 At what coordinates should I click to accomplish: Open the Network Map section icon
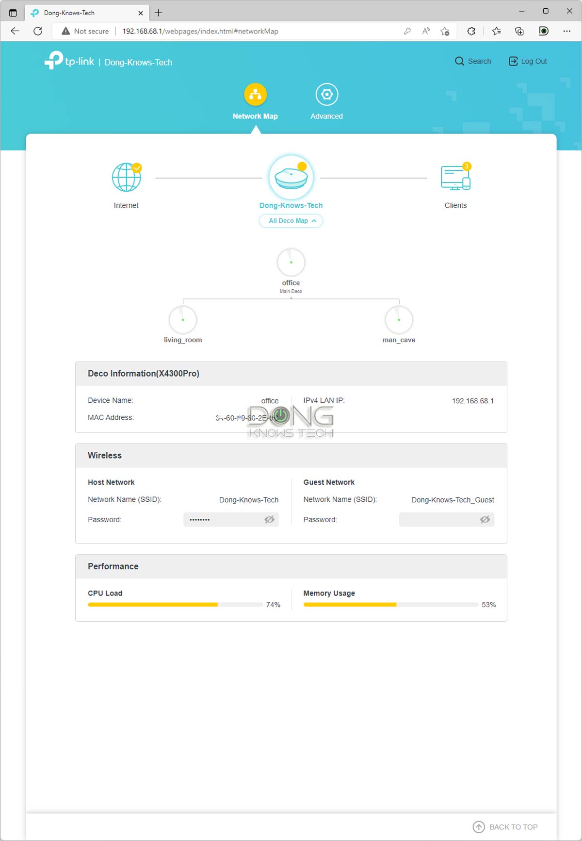(x=255, y=94)
